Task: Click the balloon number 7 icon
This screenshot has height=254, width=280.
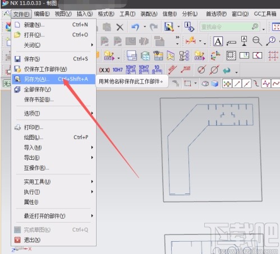Action: click(271, 41)
